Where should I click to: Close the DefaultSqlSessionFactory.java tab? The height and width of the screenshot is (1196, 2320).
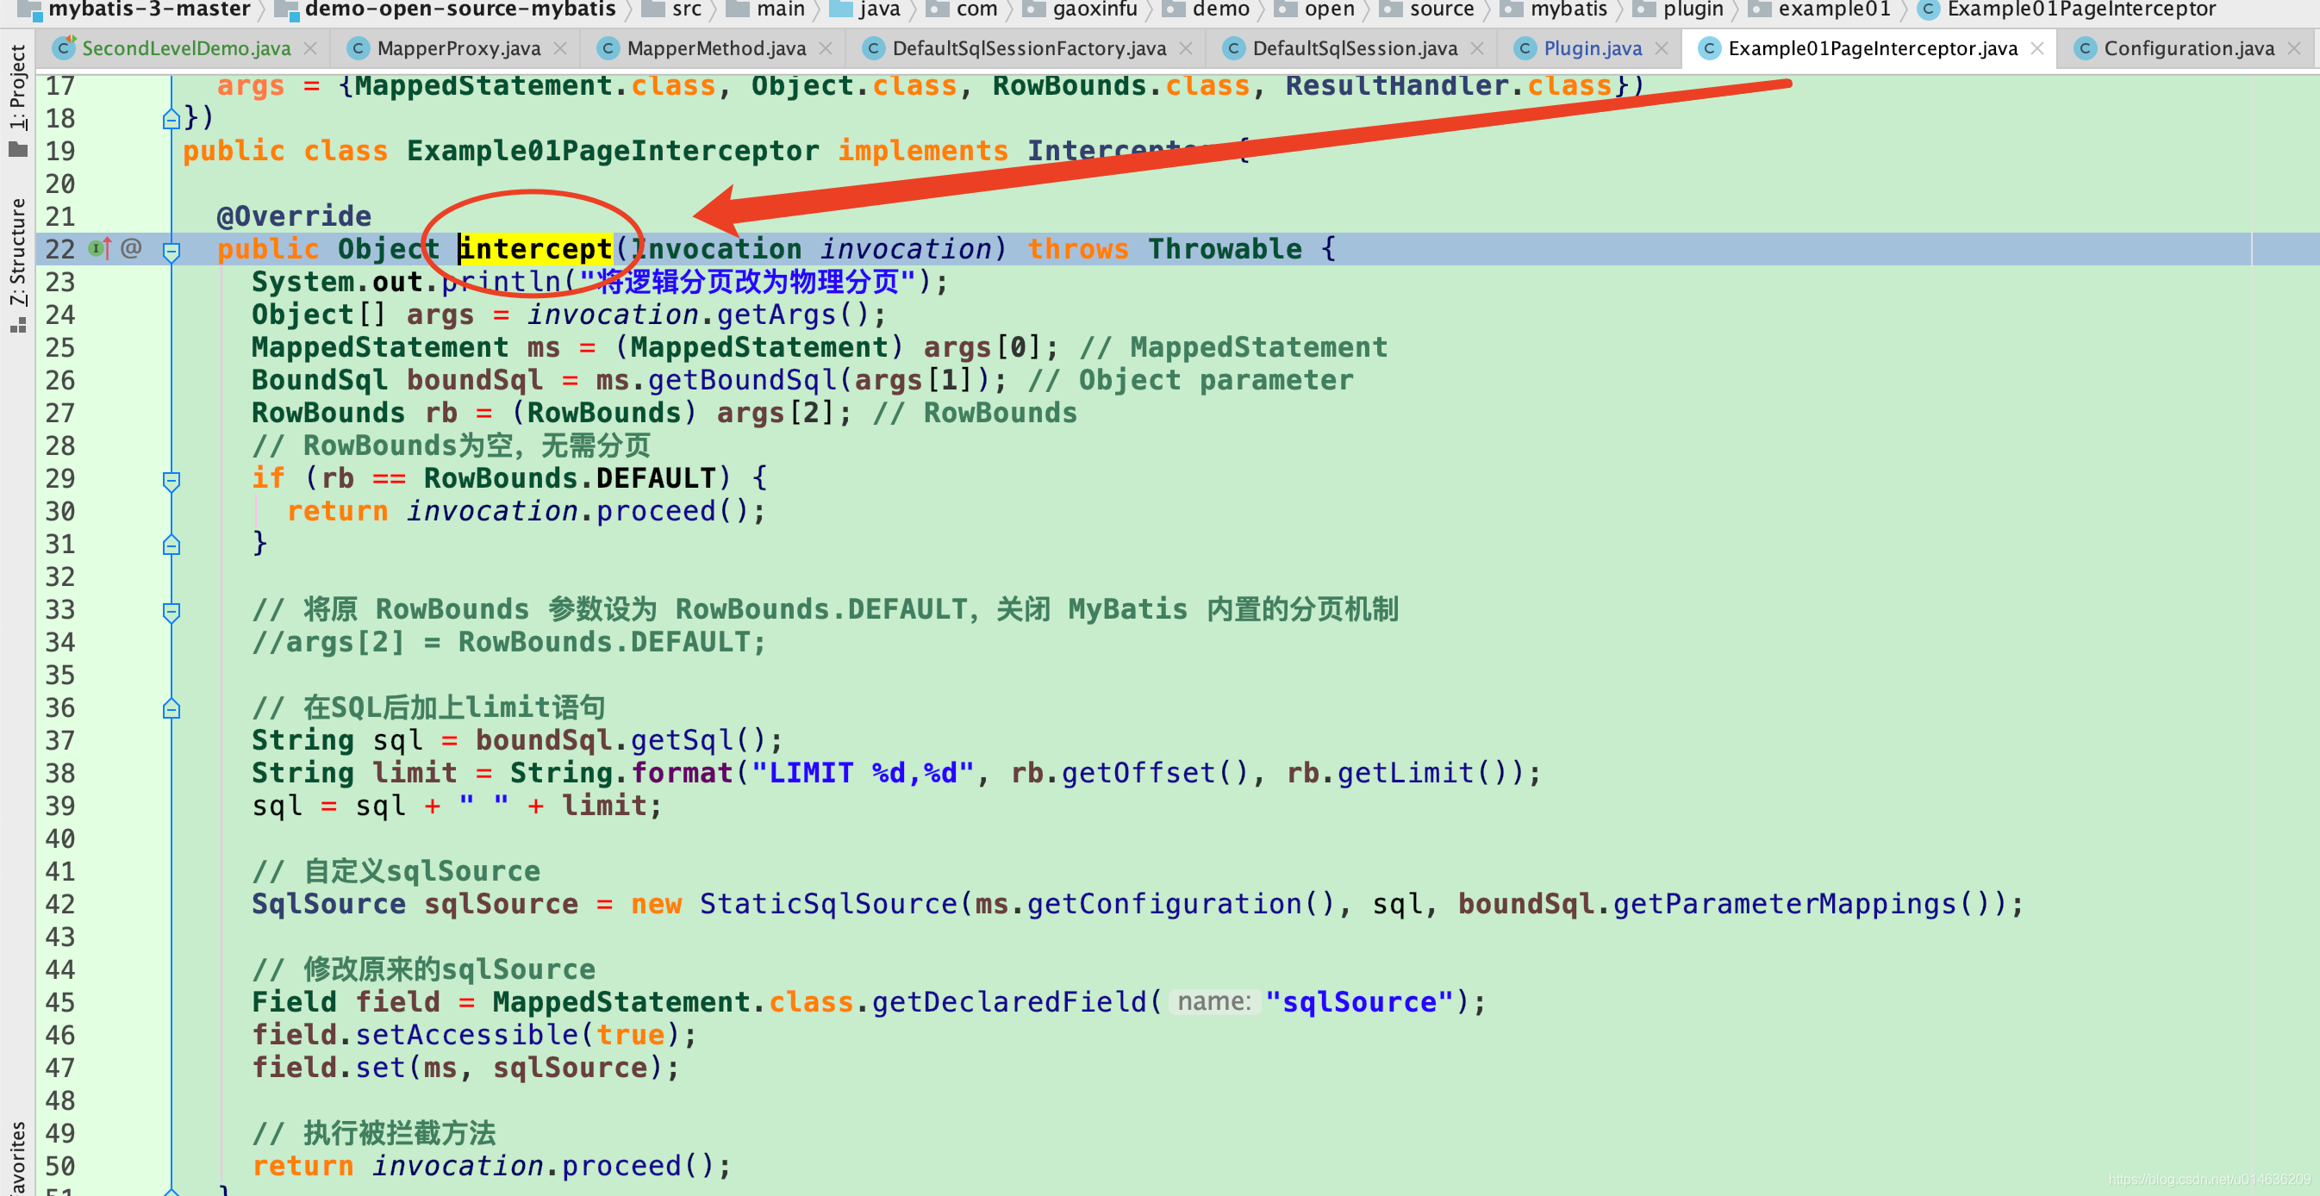pos(1186,48)
